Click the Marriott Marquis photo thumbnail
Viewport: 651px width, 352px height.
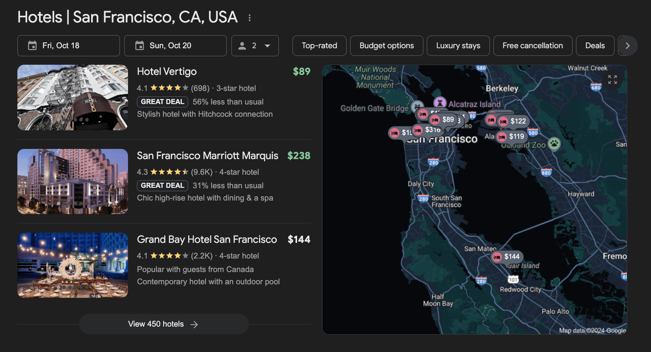pos(72,181)
